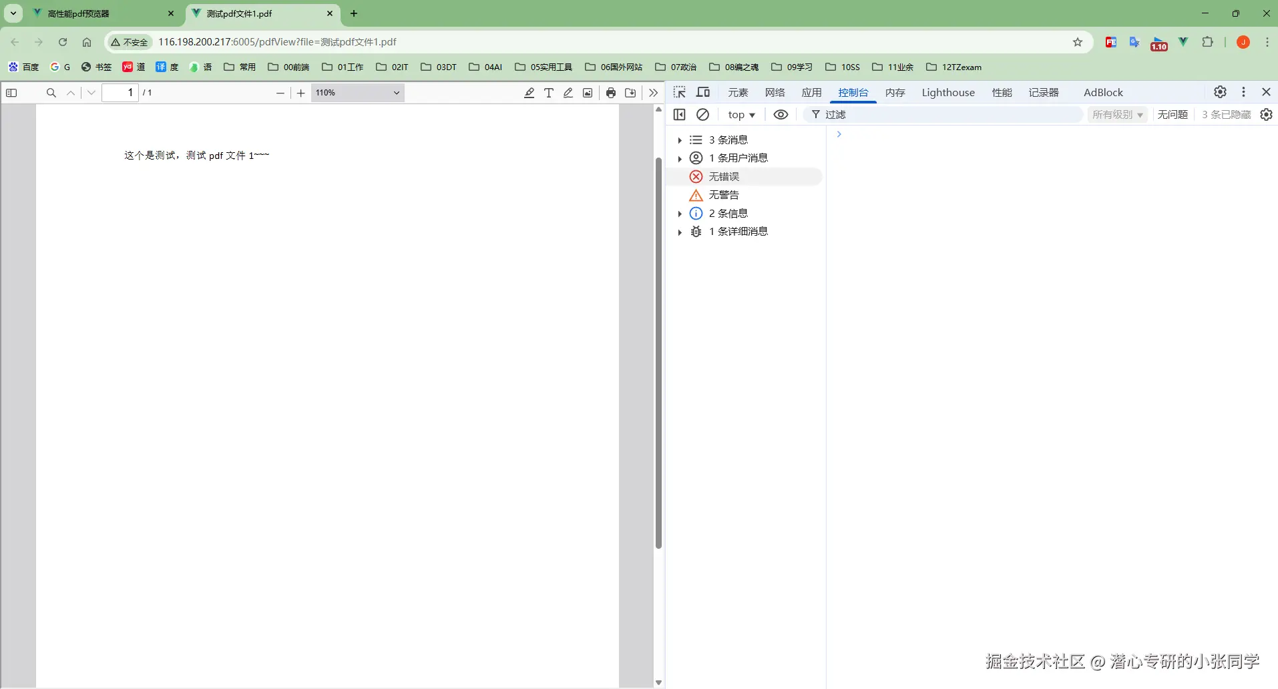Zoom out the PDF document
This screenshot has width=1278, height=689.
(x=280, y=93)
